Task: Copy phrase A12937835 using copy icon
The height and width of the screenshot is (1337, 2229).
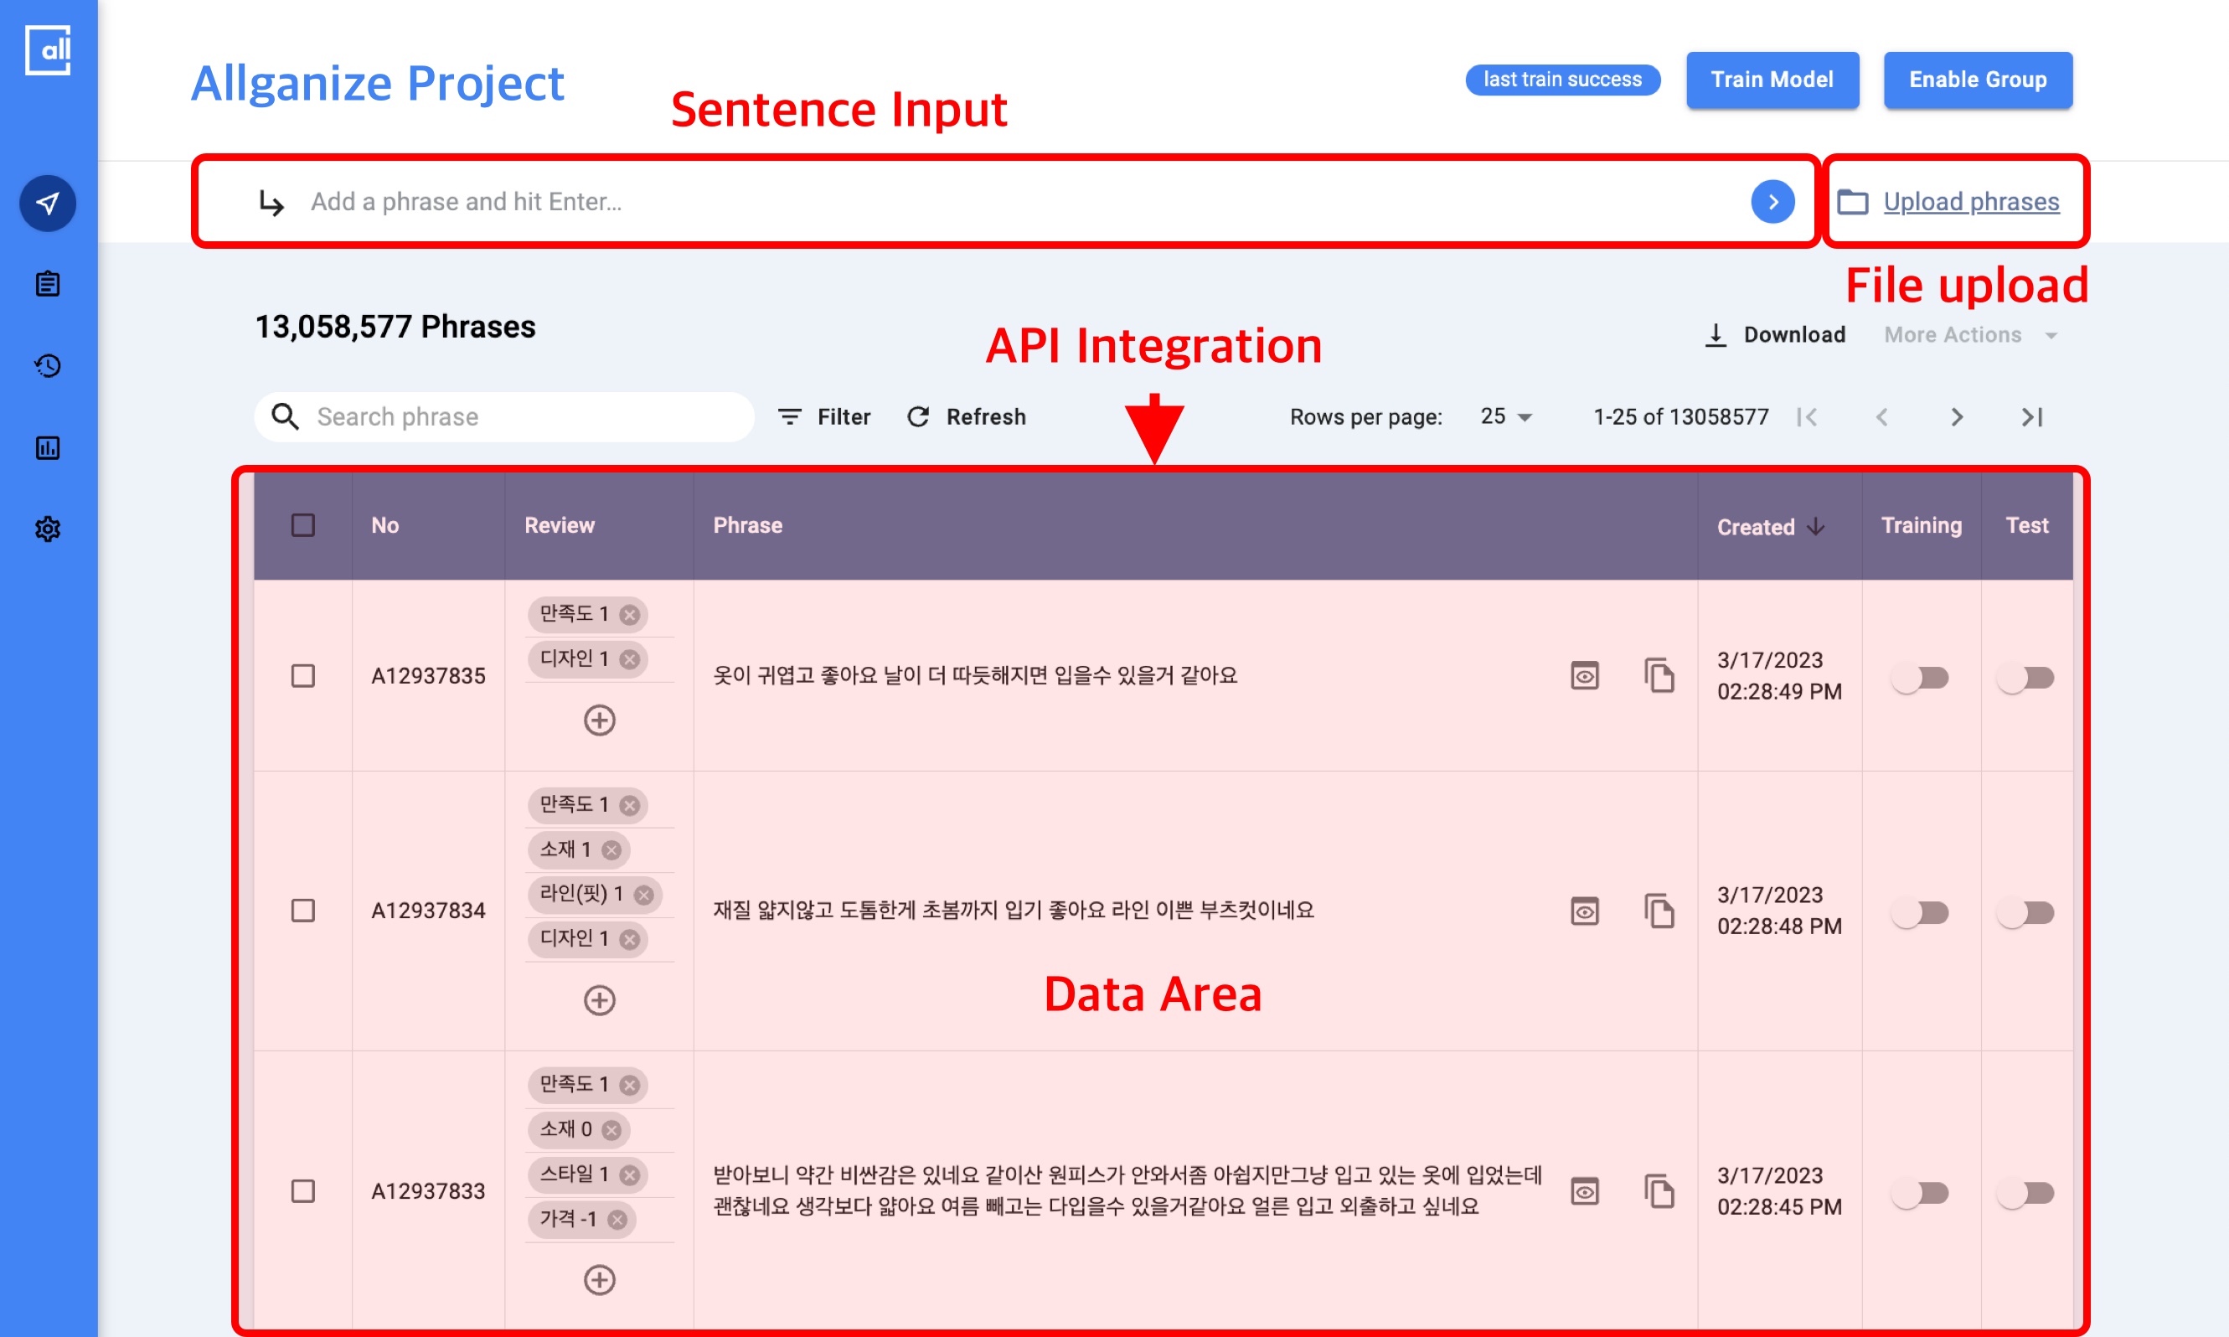Action: [1659, 675]
